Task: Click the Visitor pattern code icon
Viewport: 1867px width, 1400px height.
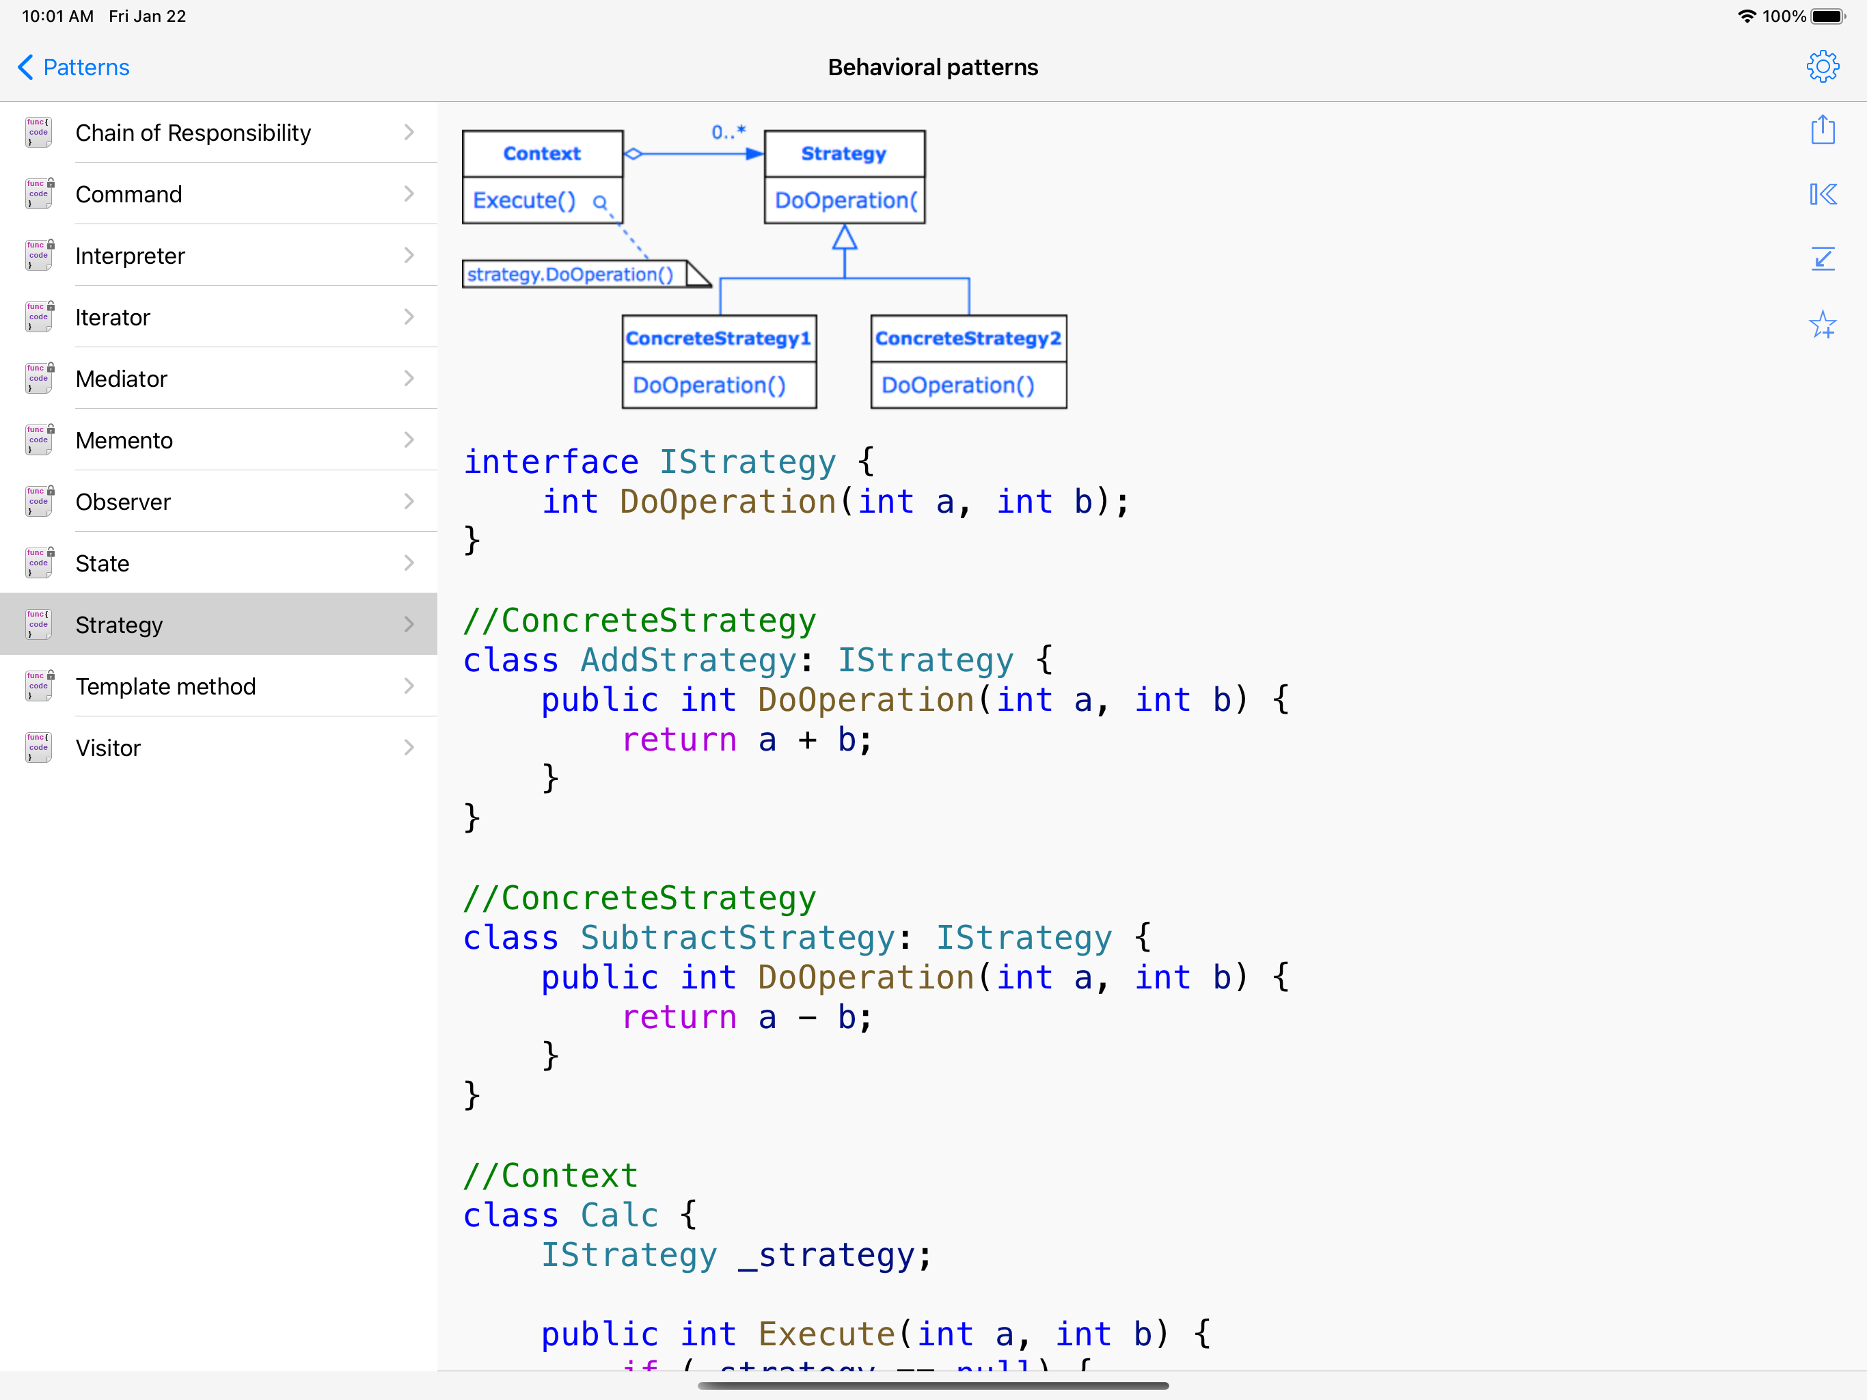Action: [39, 747]
